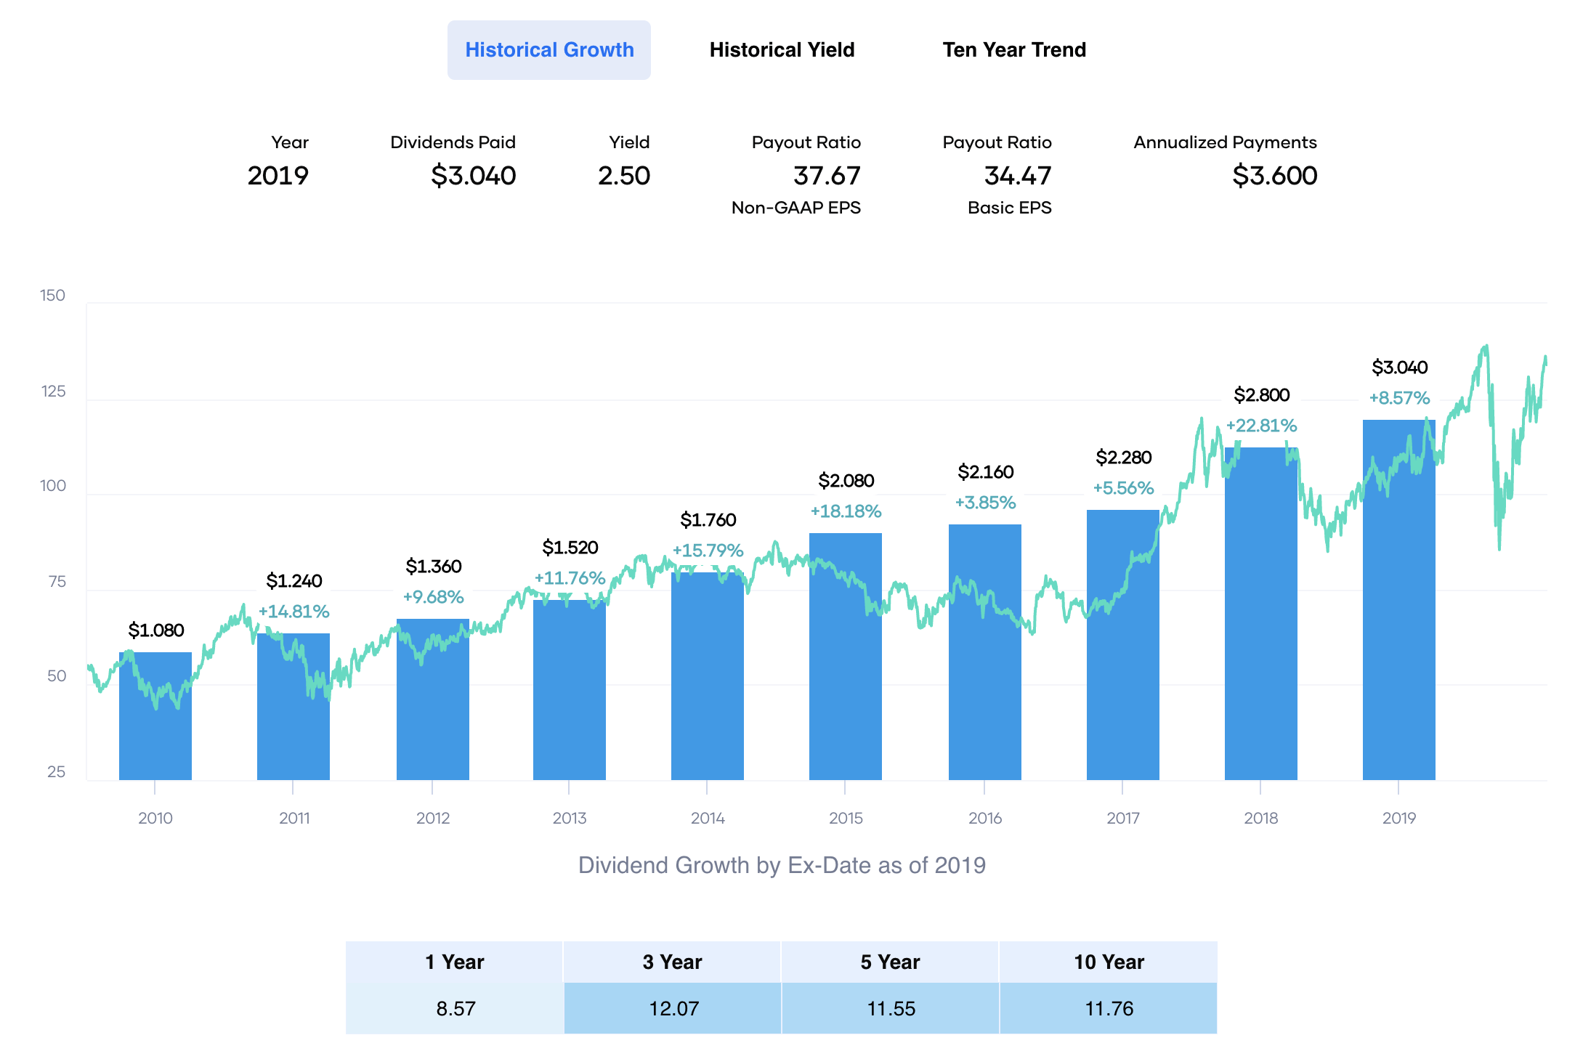Click the 10 Year column header

tap(1109, 962)
